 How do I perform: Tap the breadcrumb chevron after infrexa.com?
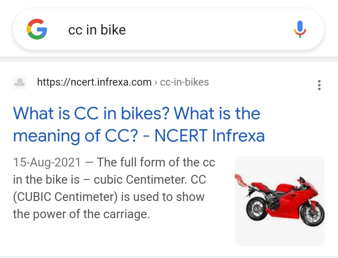[x=156, y=82]
